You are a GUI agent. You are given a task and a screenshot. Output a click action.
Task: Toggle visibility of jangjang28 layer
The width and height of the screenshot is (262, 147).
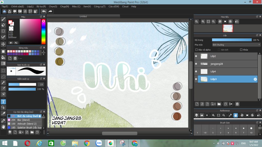point(196,64)
